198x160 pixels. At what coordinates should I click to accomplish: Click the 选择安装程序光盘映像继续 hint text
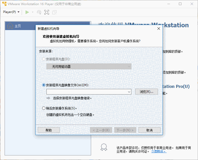(x=72, y=98)
